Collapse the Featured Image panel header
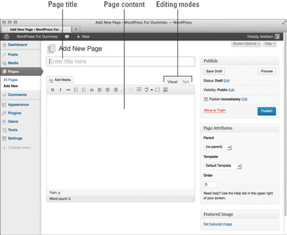This screenshot has width=287, height=235. click(240, 214)
